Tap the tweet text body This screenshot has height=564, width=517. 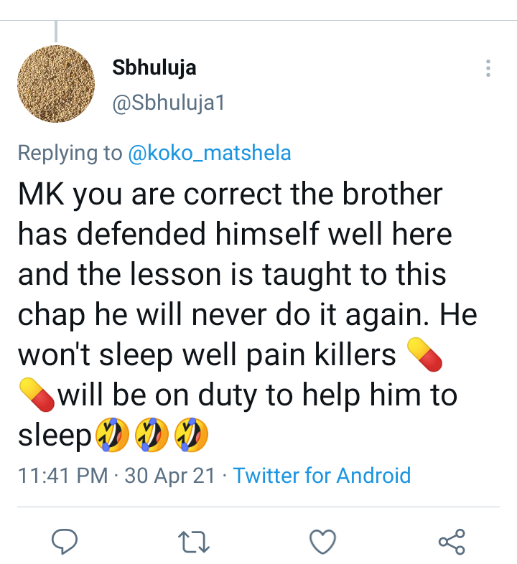click(248, 315)
